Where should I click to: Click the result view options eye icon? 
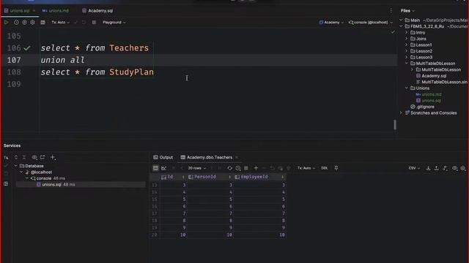[454, 168]
